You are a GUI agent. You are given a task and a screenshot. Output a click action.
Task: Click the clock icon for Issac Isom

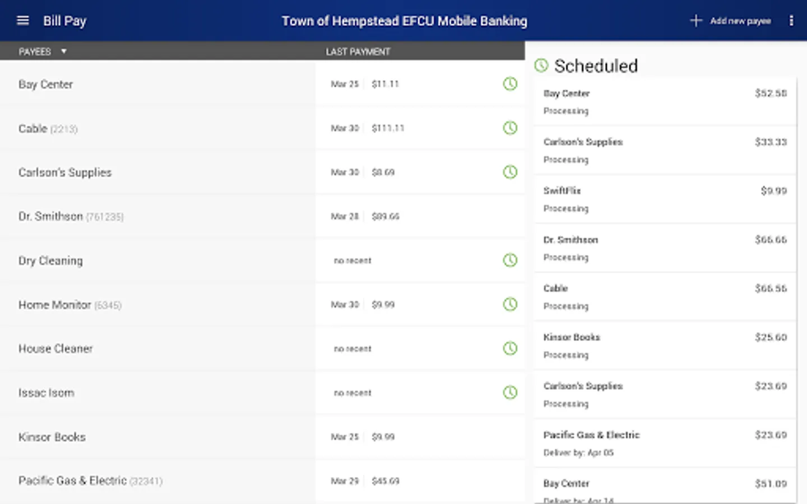[x=510, y=393]
